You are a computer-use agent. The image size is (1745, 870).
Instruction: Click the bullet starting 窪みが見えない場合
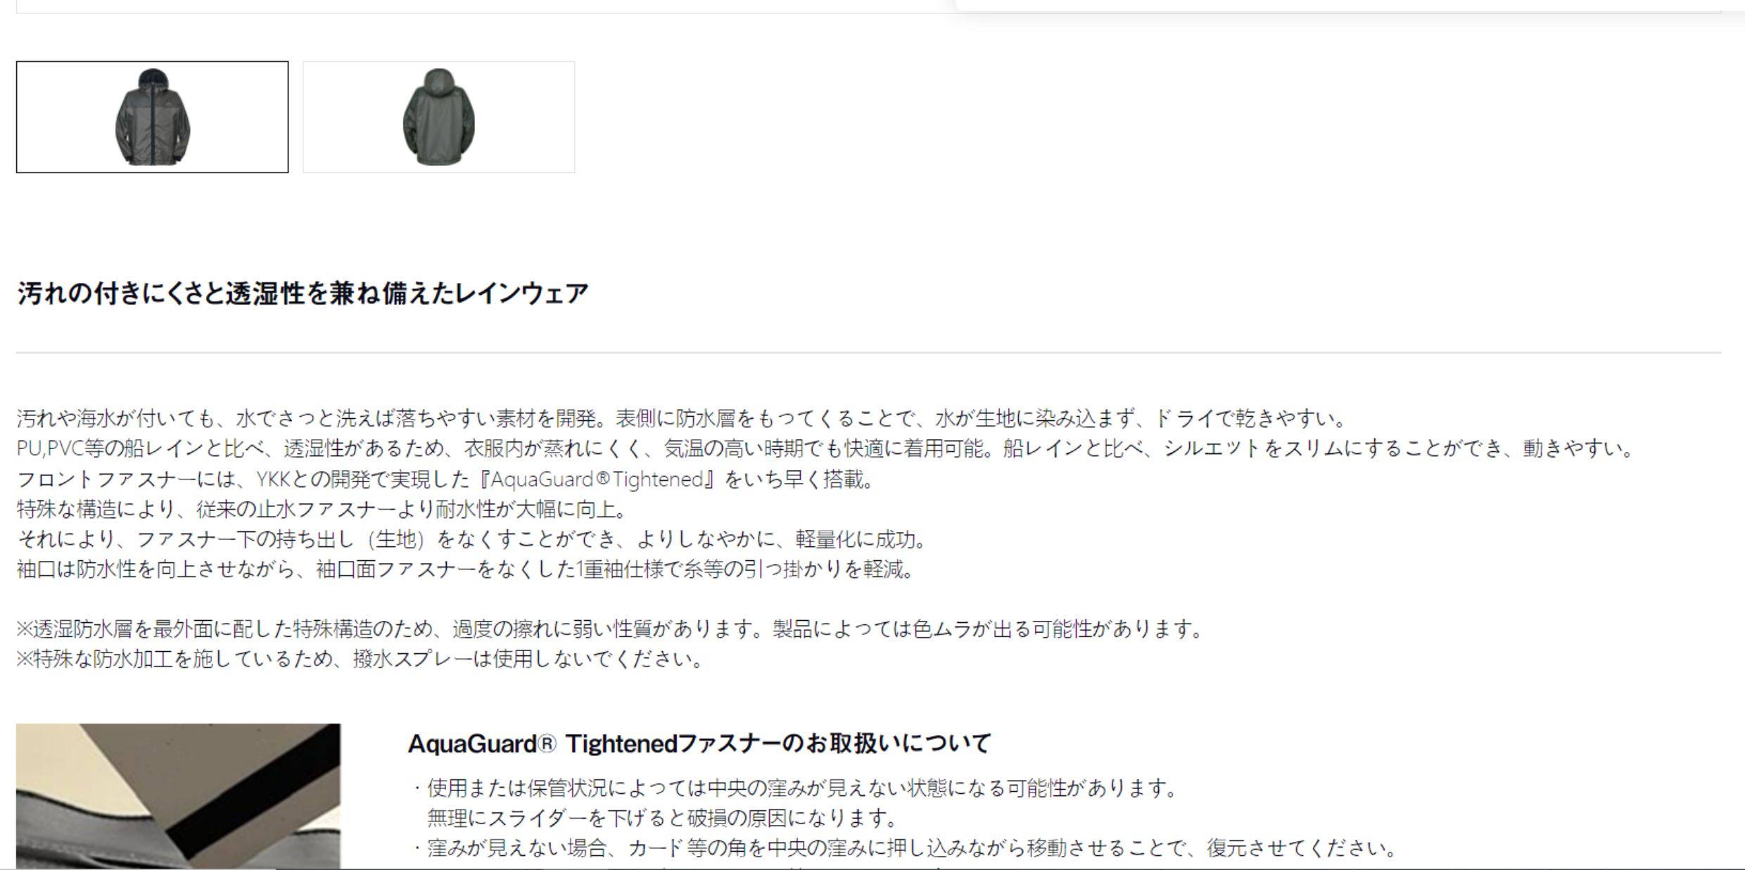(905, 847)
